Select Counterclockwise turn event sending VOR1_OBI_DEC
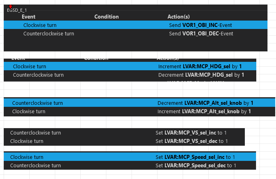This screenshot has width=276, height=179. (49, 34)
